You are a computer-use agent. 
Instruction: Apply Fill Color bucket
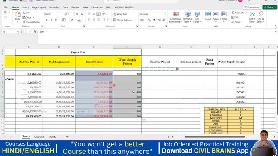(x=72, y=20)
